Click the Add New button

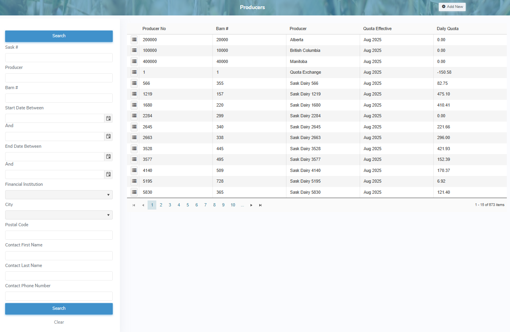[x=452, y=7]
